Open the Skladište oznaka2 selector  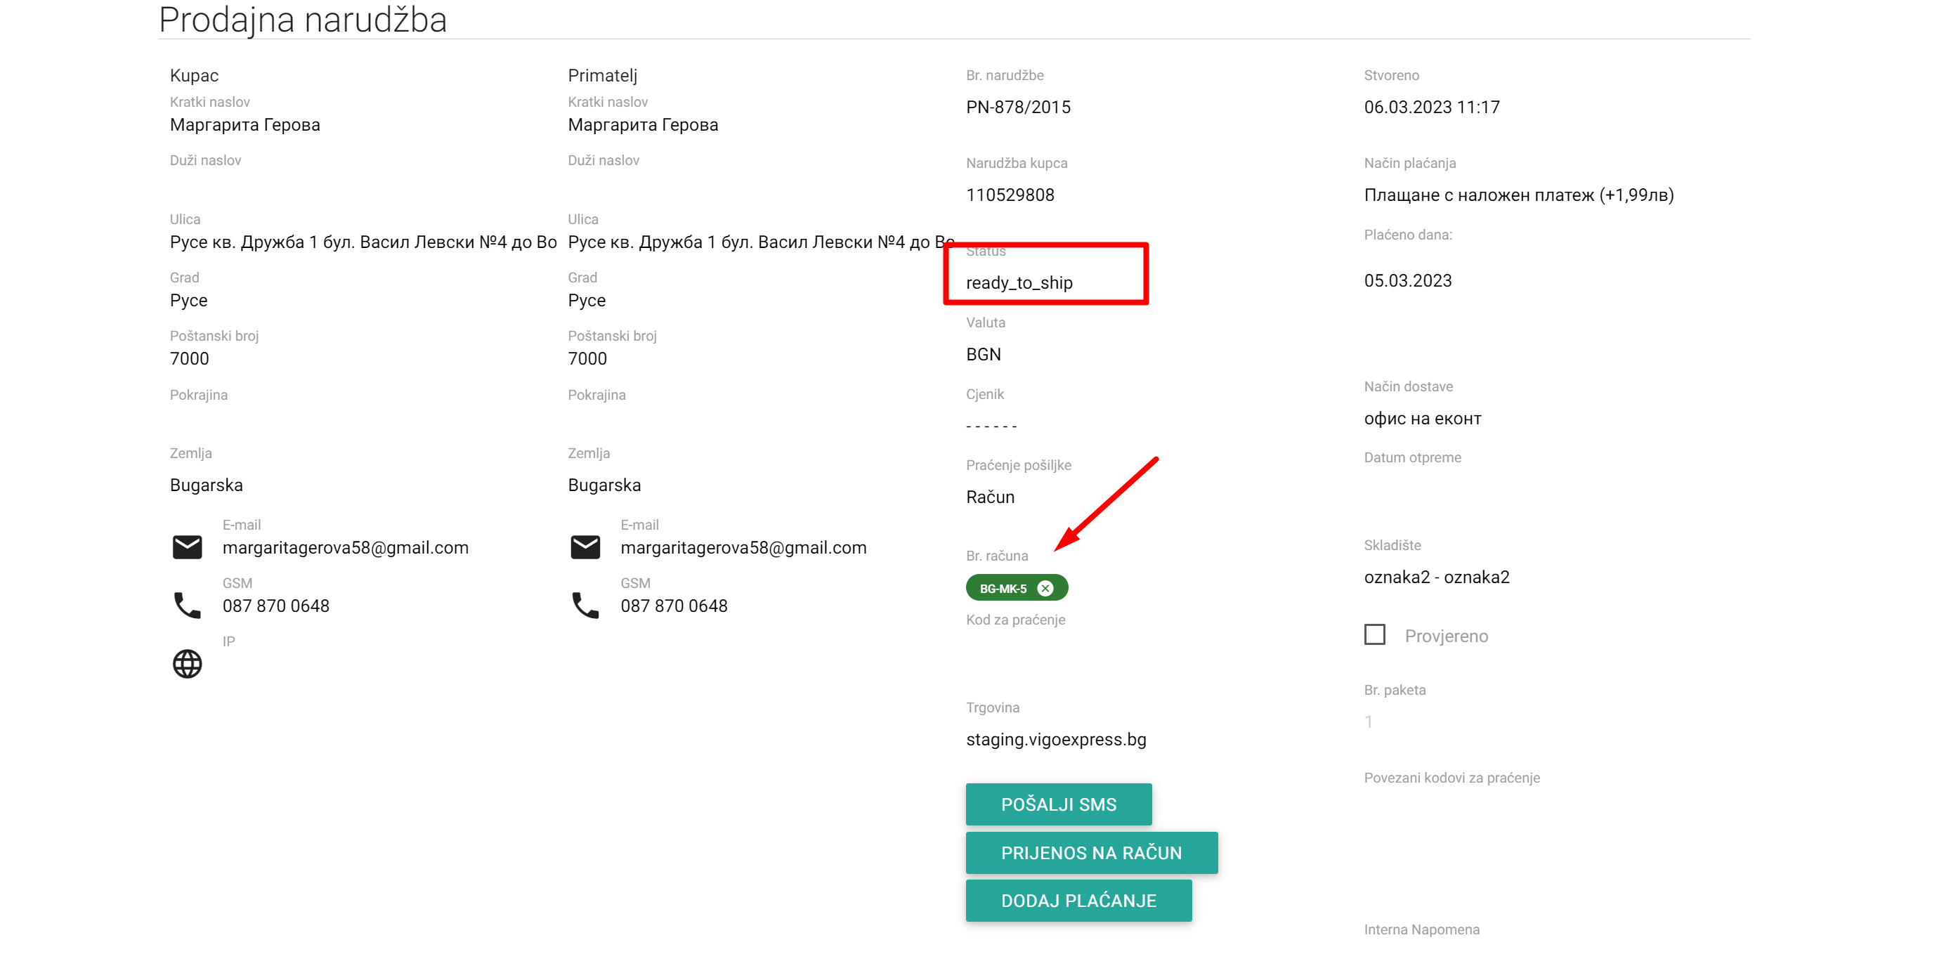click(x=1436, y=577)
